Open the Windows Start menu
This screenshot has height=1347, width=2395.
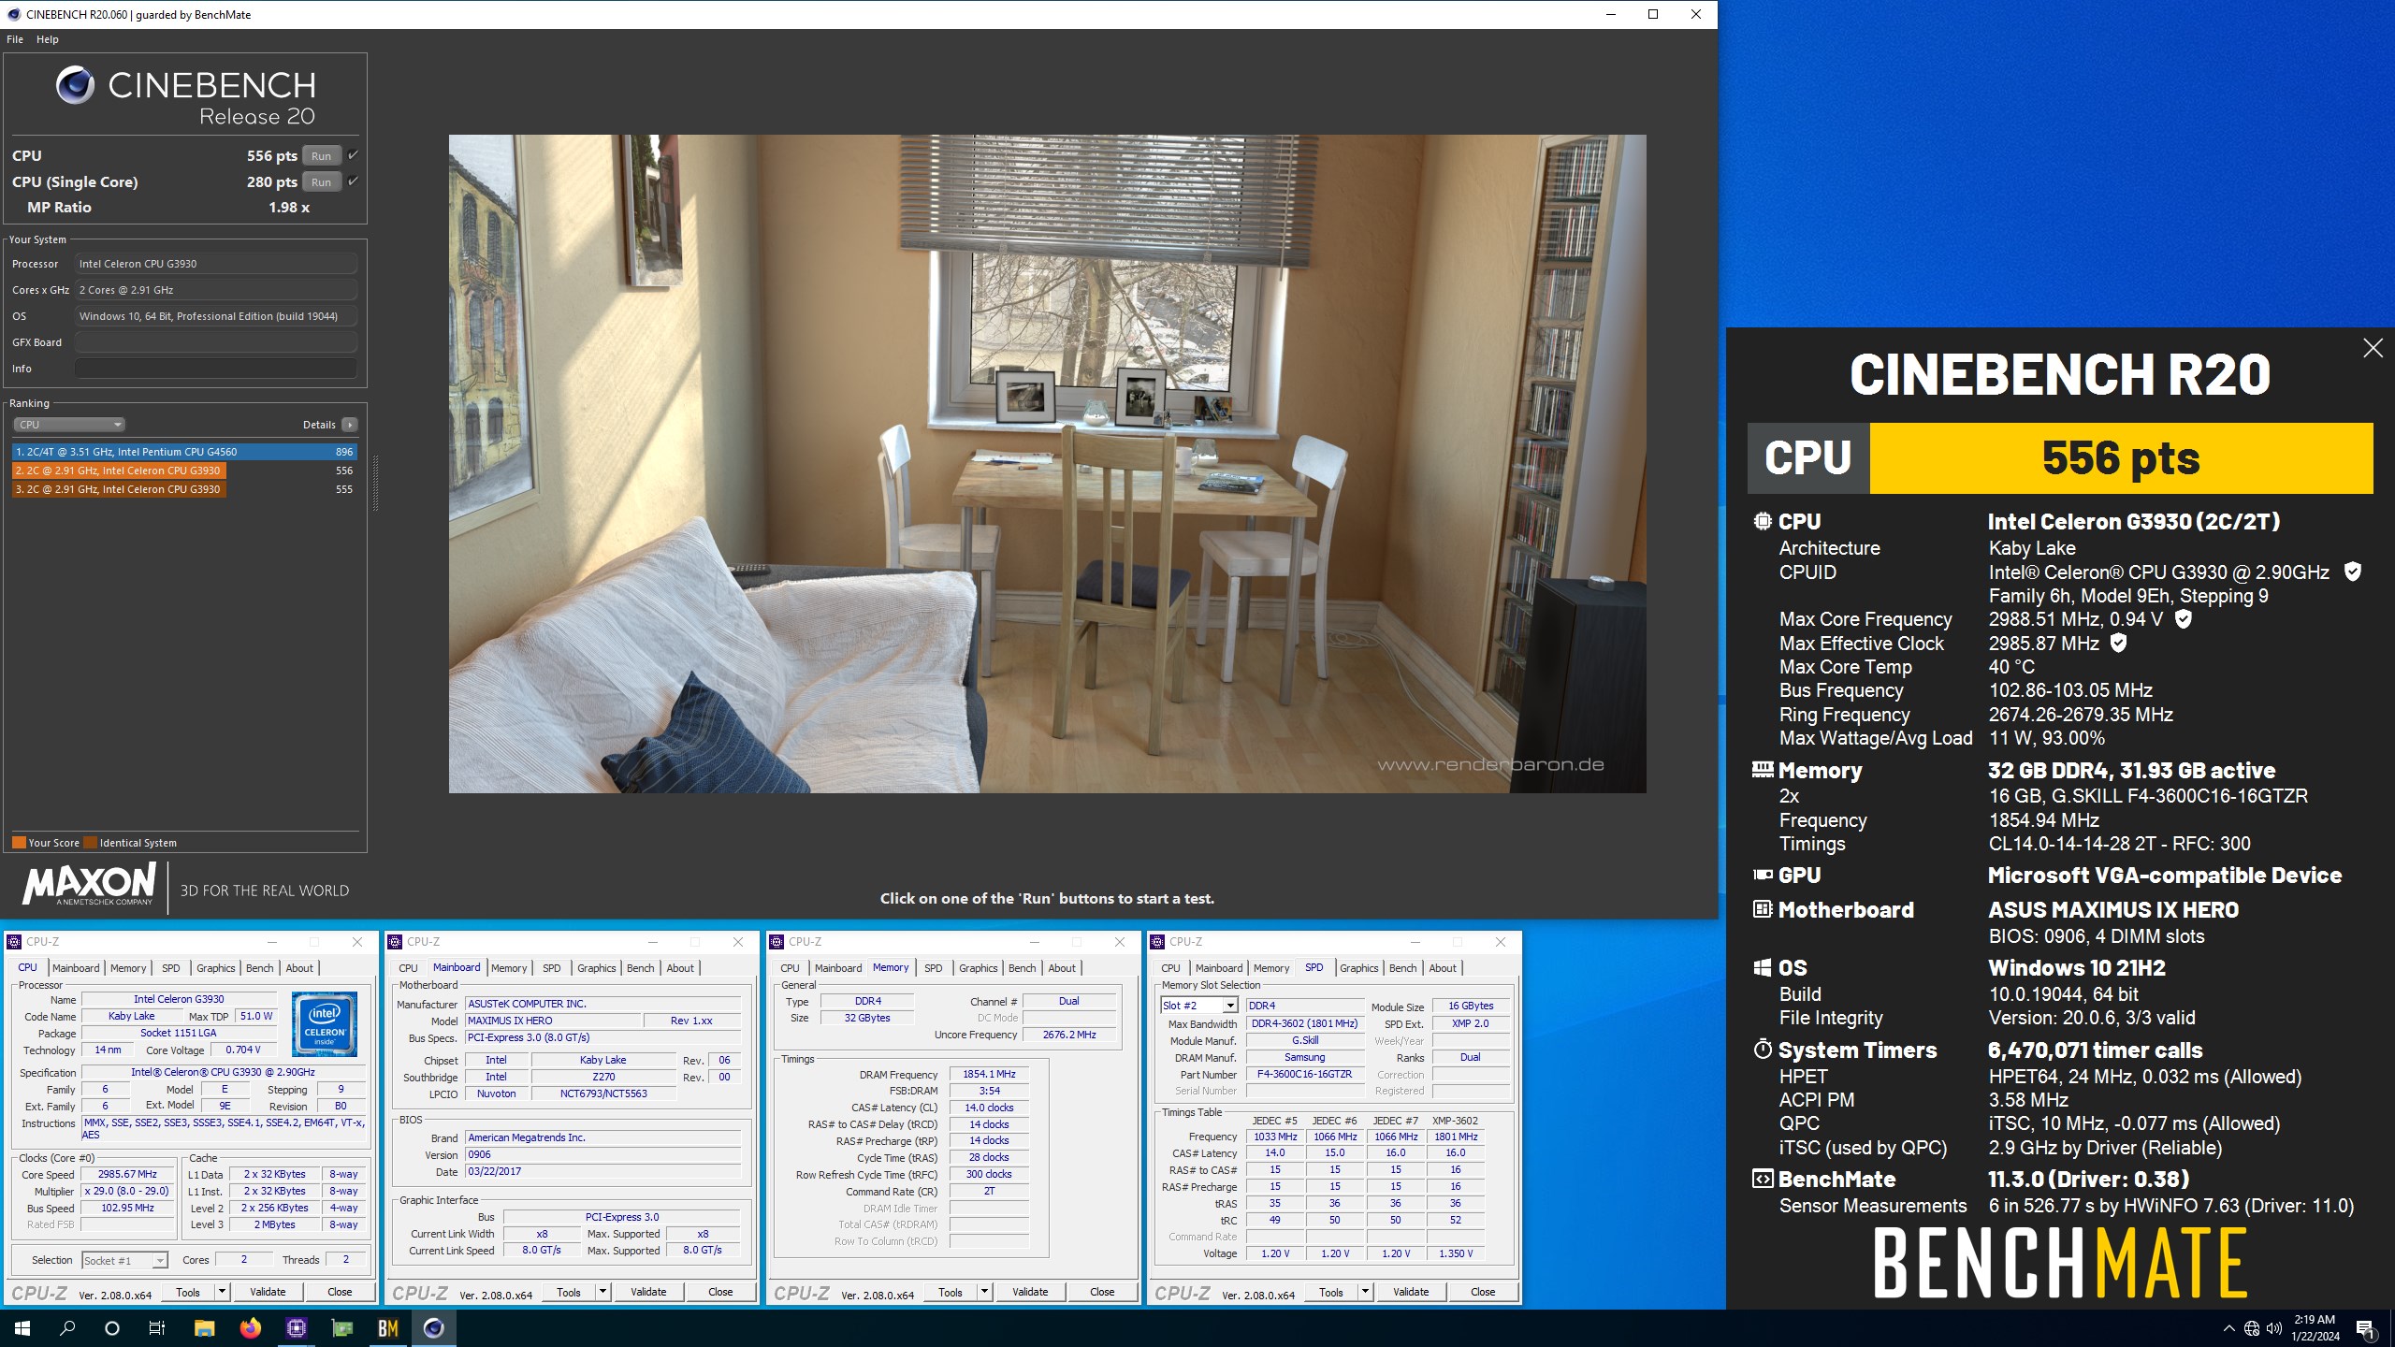pyautogui.click(x=22, y=1328)
